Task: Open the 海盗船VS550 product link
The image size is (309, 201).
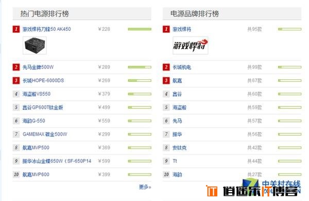Action: 37,94
